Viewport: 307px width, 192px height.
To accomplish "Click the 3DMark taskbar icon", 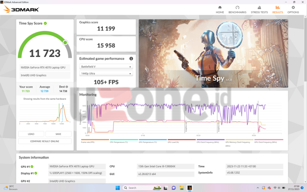I will [x=189, y=188].
